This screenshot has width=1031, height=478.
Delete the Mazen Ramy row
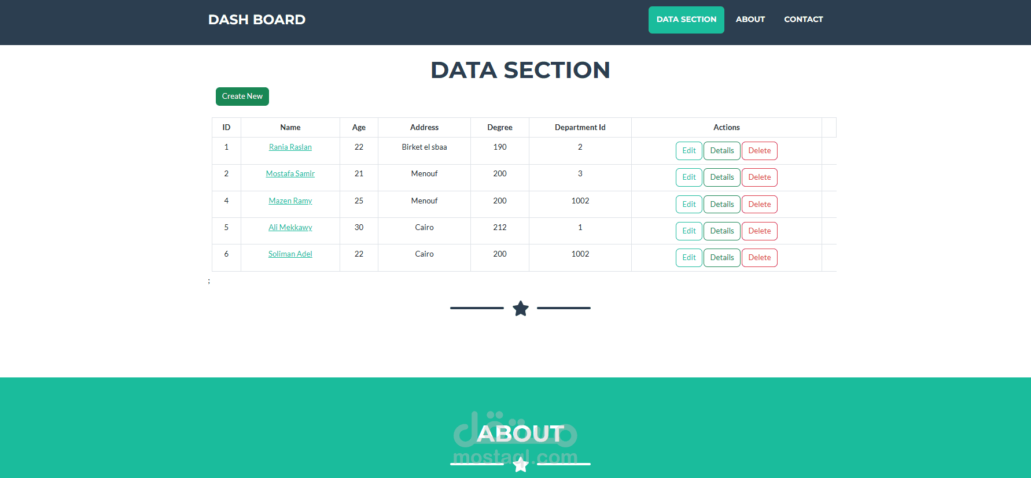[760, 205]
